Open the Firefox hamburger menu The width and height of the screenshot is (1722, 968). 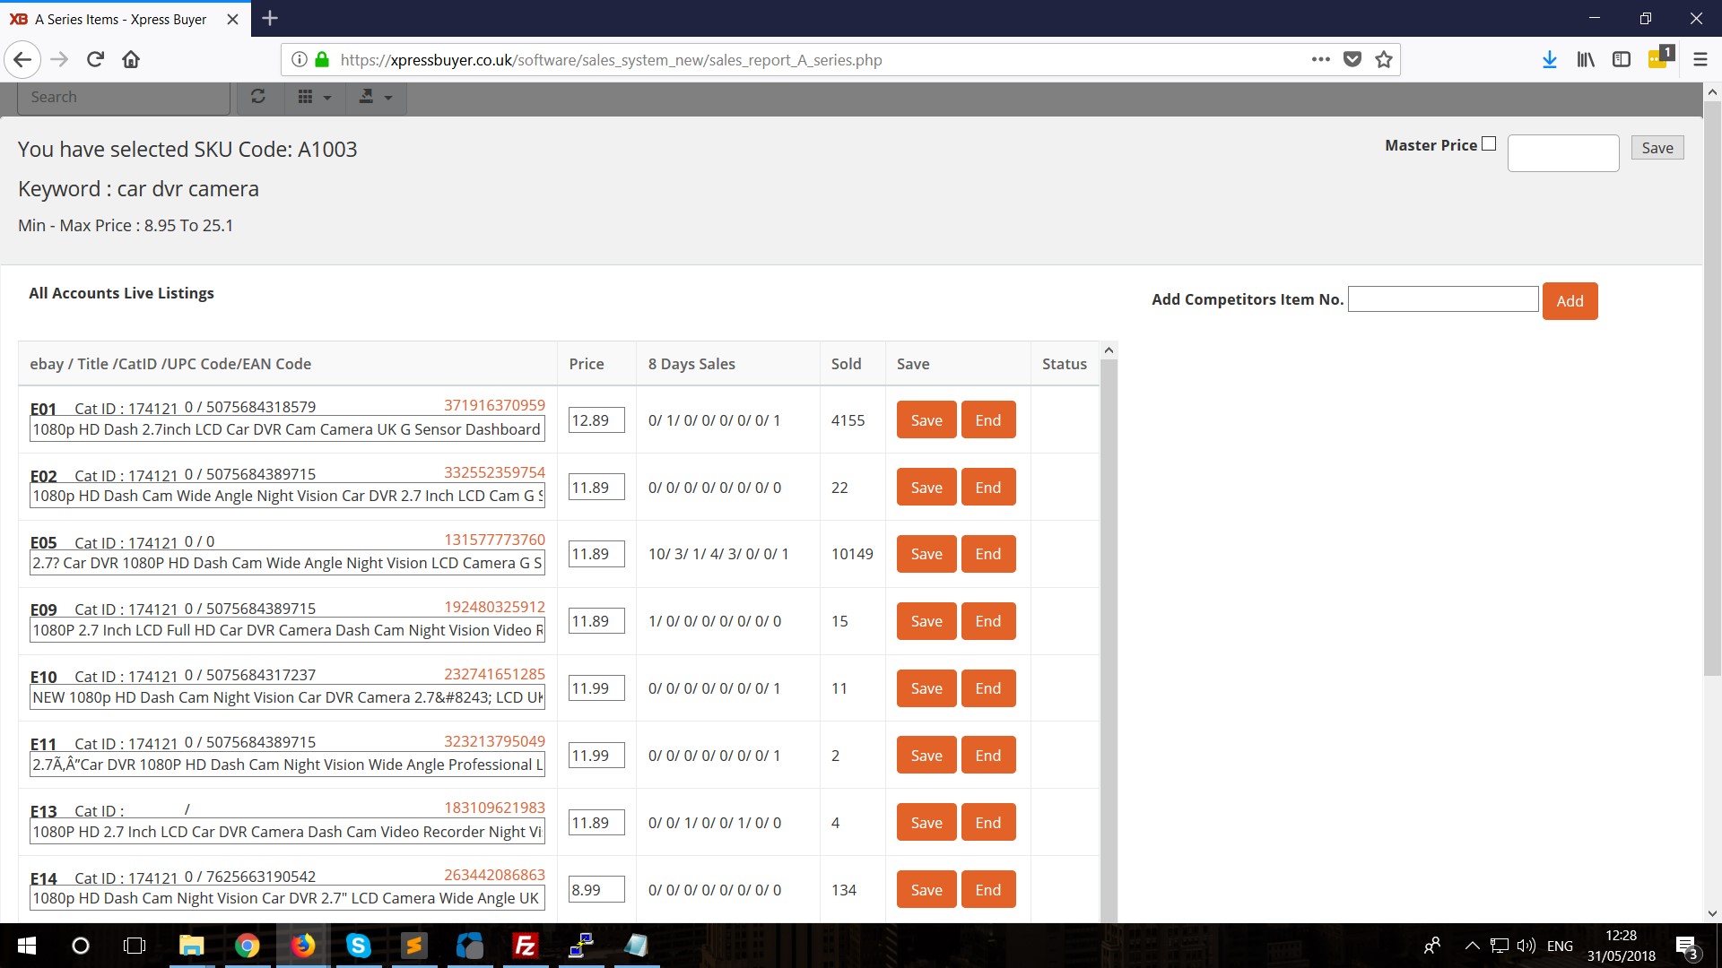1700,60
